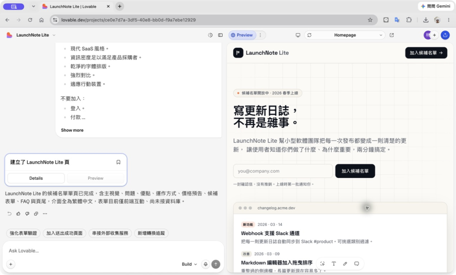Screen dimensions: 456x275
Task: Switch to Preview mode tab
Action: click(242, 35)
